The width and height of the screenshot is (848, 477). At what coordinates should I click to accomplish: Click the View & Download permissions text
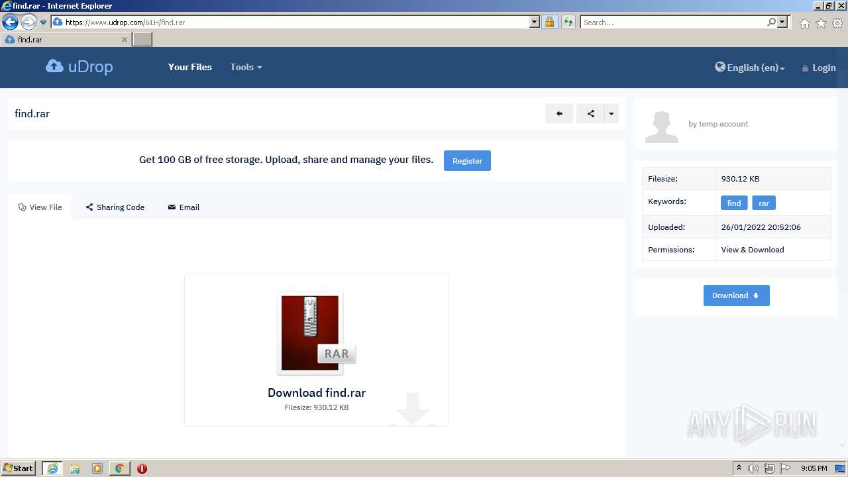coord(752,250)
